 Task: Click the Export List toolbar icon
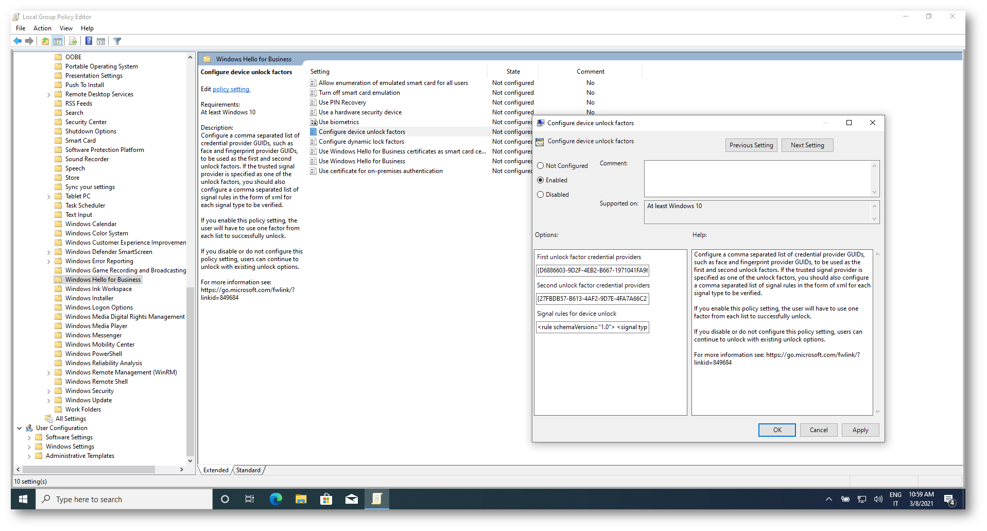[x=73, y=41]
